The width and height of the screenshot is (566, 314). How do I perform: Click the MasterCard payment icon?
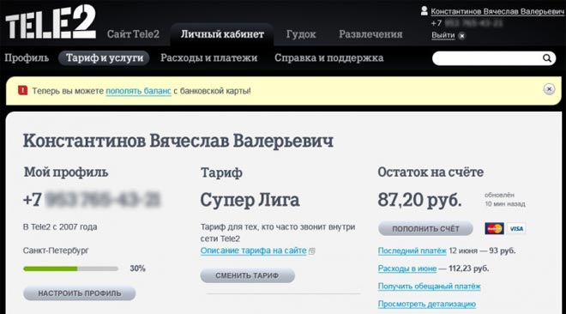point(494,228)
